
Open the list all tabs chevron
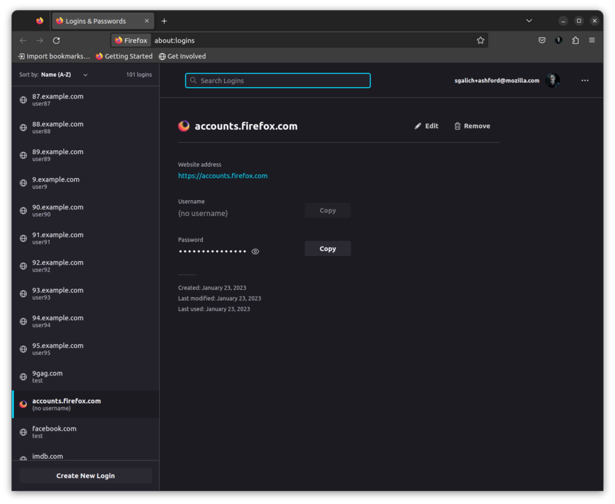pos(529,21)
